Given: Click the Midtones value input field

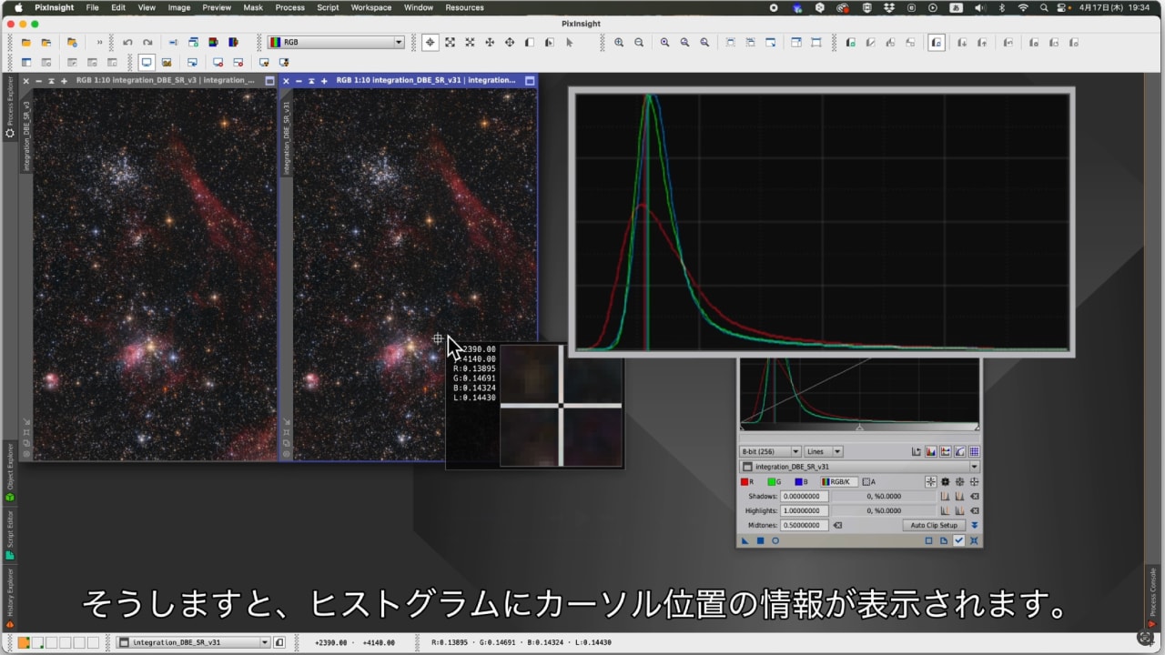Looking at the screenshot, I should click(805, 525).
